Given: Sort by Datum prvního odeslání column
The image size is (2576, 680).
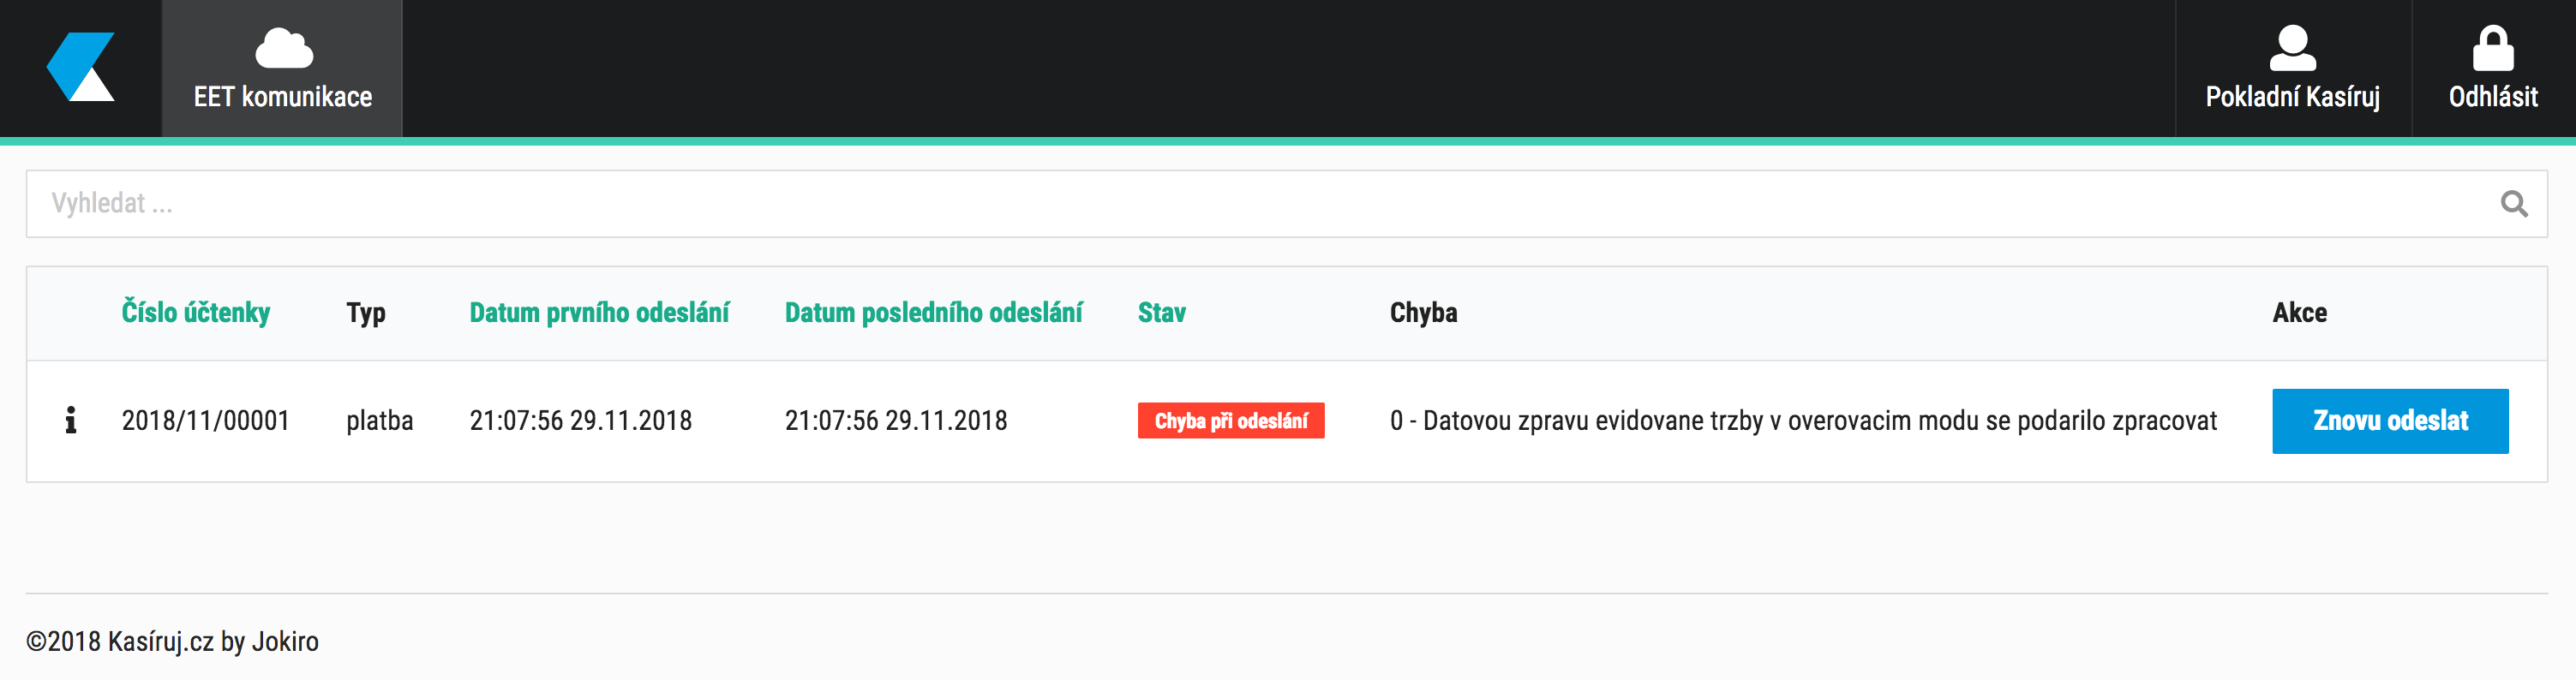Looking at the screenshot, I should coord(599,313).
